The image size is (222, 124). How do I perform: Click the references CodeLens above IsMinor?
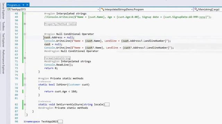[44, 82]
